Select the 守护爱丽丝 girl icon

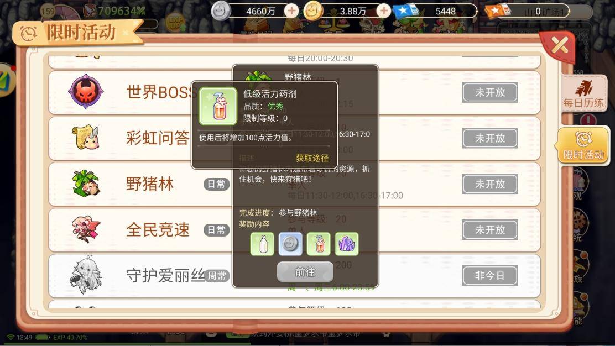click(x=86, y=274)
